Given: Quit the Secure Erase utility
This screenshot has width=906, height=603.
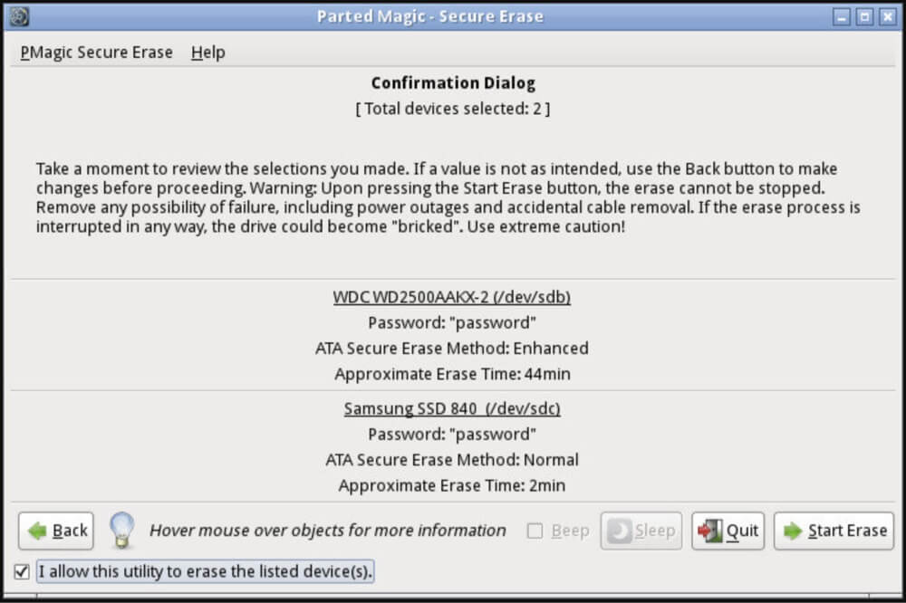Looking at the screenshot, I should [x=728, y=531].
